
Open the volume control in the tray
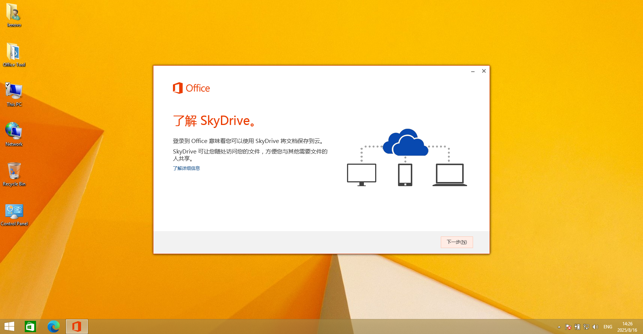click(595, 327)
